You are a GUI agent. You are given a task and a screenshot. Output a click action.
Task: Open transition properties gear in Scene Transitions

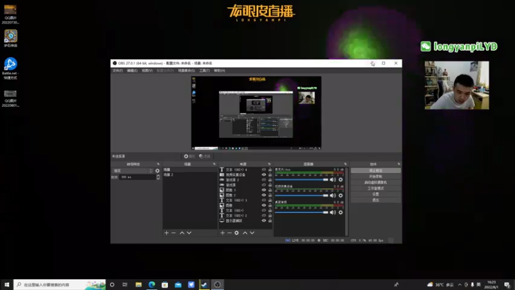[x=157, y=171]
